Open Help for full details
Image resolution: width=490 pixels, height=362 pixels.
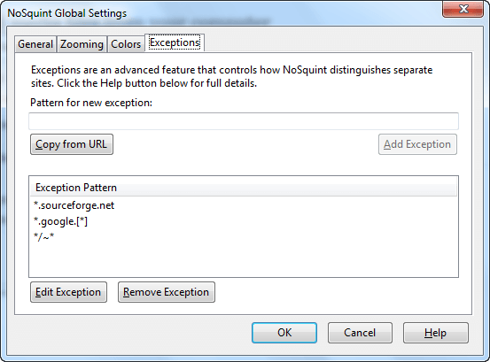[436, 333]
